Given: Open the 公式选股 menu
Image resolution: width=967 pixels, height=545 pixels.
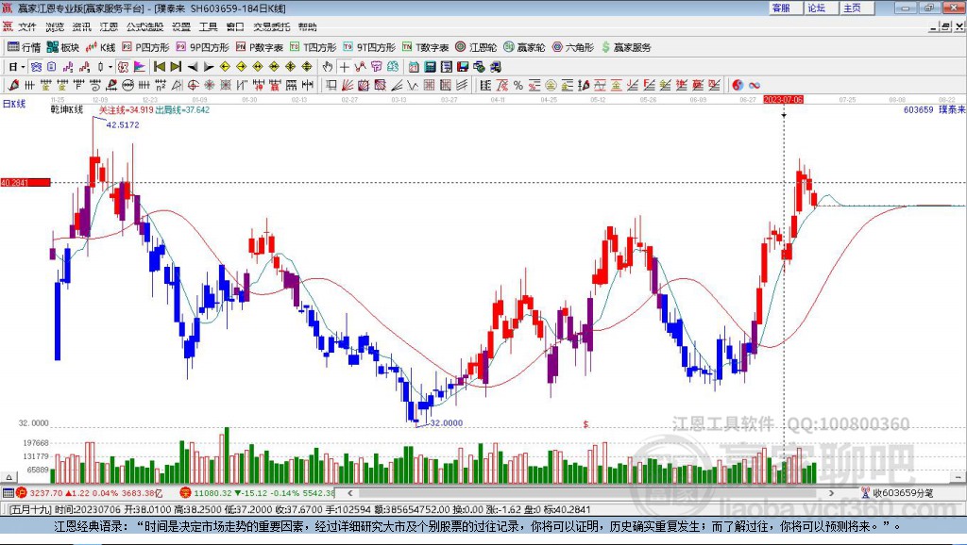Looking at the screenshot, I should coord(144,26).
